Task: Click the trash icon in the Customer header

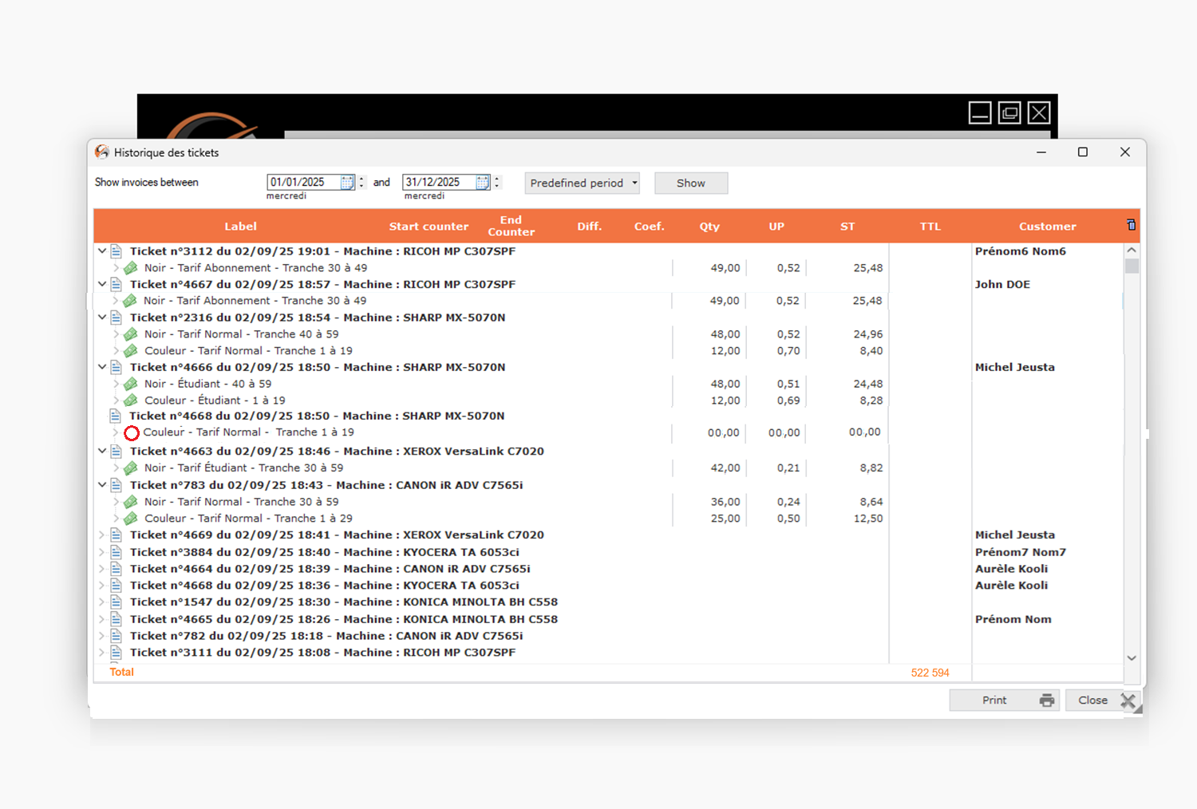Action: pos(1131,225)
